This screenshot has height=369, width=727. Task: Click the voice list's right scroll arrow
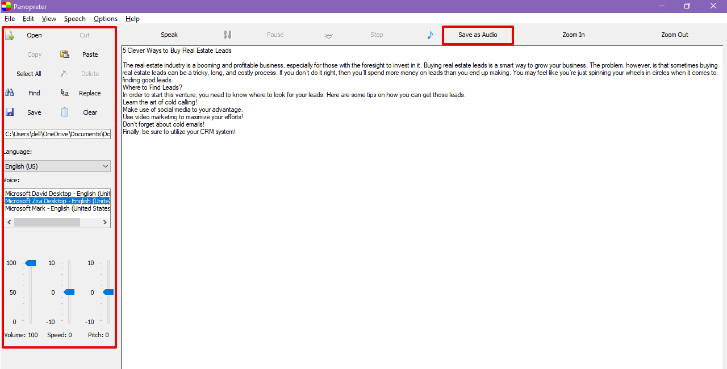[x=105, y=223]
